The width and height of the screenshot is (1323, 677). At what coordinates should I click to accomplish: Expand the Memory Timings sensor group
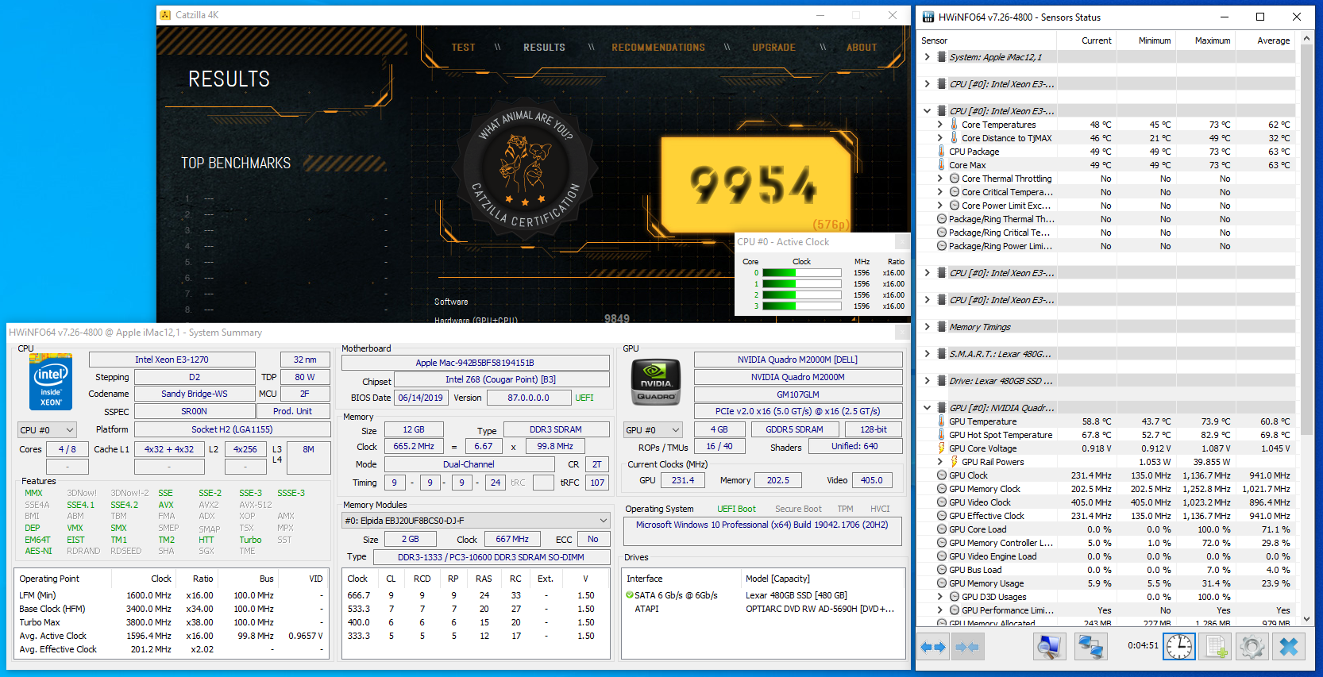click(x=927, y=327)
